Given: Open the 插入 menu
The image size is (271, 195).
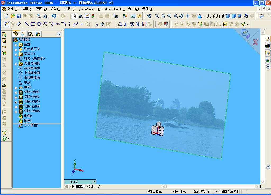Looking at the screenshot, I should [x=56, y=9].
